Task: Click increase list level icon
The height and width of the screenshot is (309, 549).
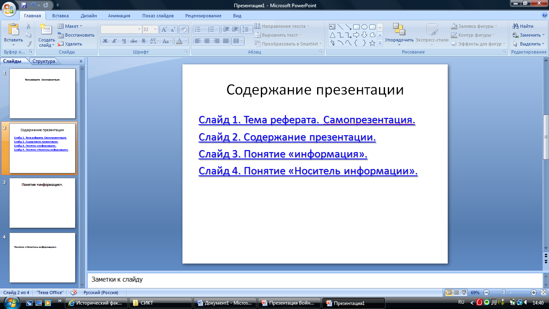Action: pyautogui.click(x=235, y=29)
